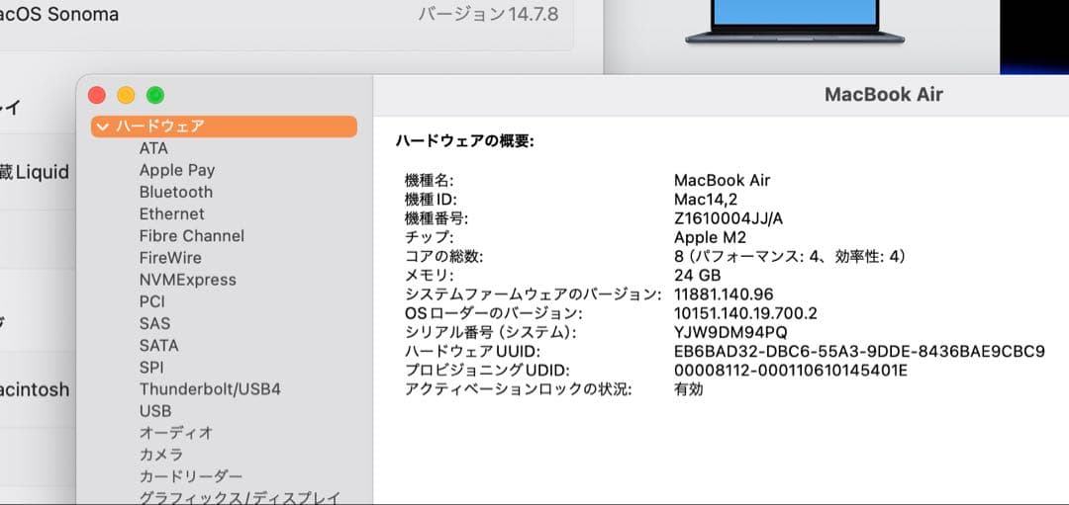
Task: Select カメラ in the hardware list
Action: point(161,455)
